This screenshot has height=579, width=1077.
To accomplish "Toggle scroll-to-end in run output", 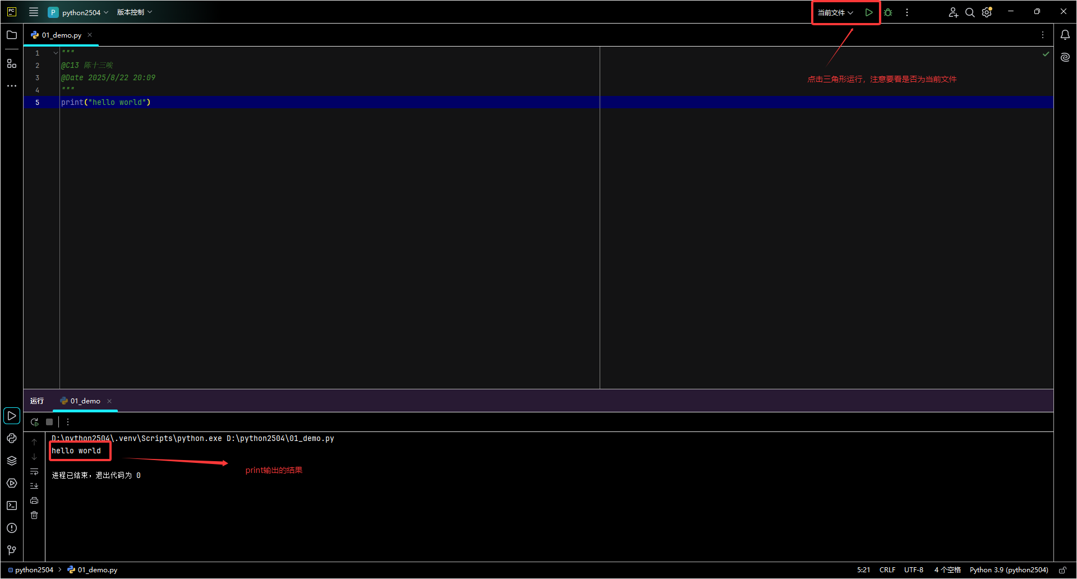I will coord(34,486).
